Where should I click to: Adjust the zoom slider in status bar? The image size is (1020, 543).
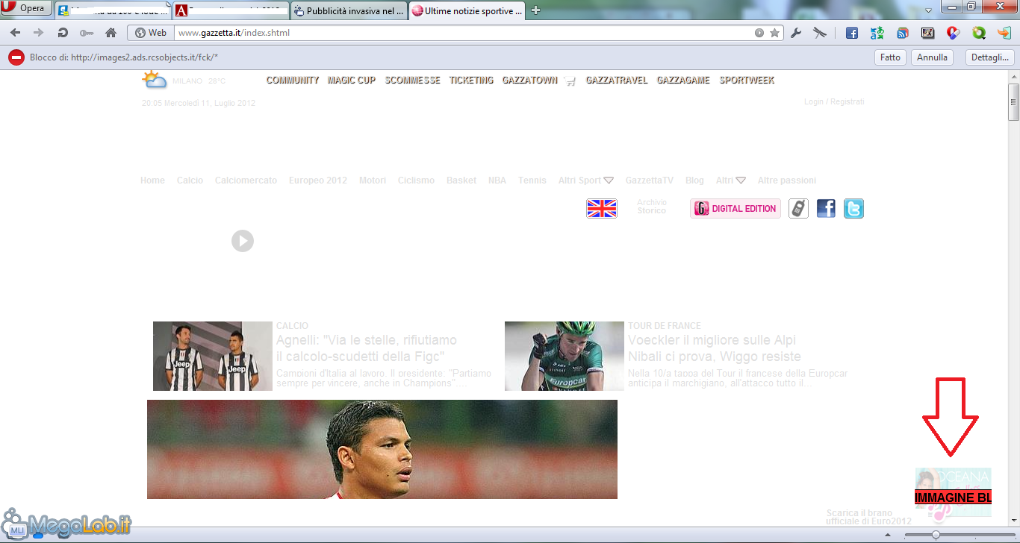click(936, 535)
